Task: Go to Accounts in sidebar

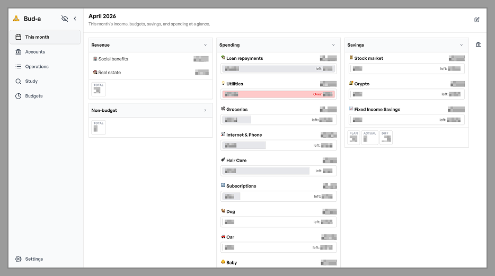Action: 35,52
